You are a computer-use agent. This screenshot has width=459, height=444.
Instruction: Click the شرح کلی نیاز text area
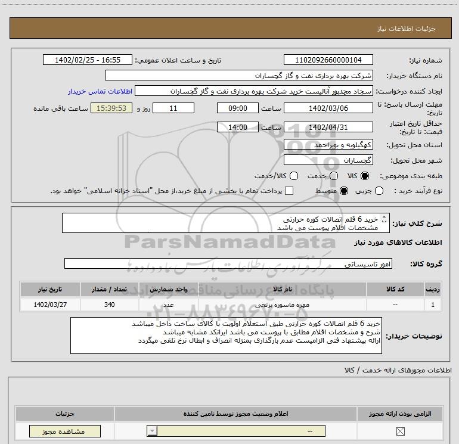click(x=226, y=223)
